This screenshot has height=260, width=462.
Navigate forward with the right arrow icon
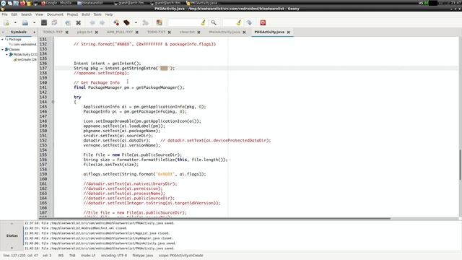pos(103,22)
